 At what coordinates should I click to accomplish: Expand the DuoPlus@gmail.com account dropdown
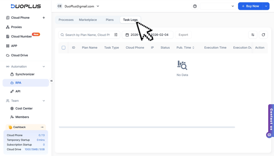coord(98,6)
